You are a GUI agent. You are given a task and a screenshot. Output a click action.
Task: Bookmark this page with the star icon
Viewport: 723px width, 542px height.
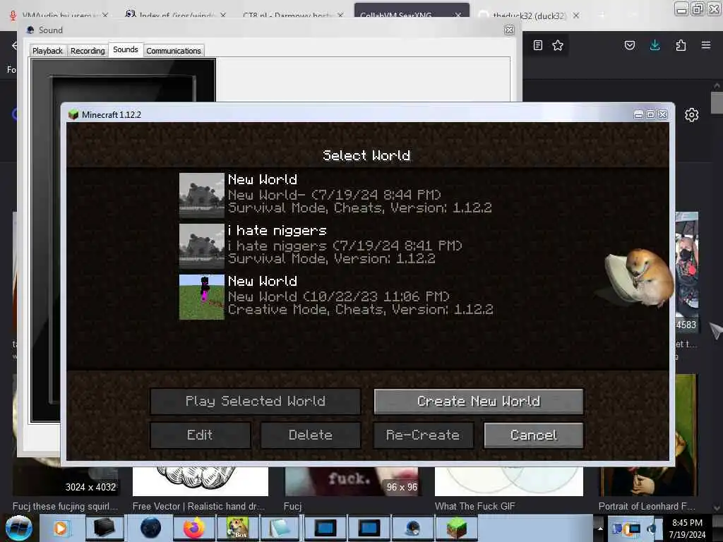[558, 45]
